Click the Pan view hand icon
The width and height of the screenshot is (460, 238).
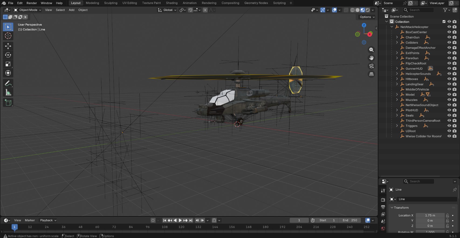tap(372, 58)
